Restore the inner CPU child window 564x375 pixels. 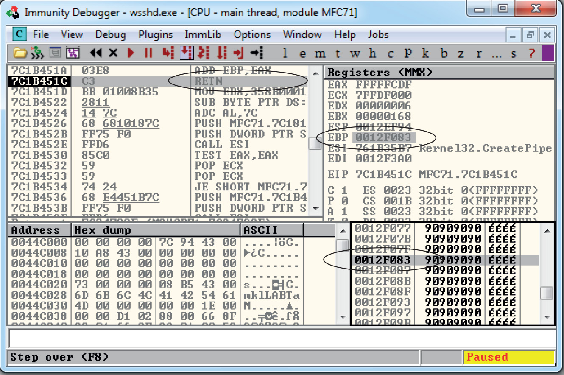coord(530,35)
